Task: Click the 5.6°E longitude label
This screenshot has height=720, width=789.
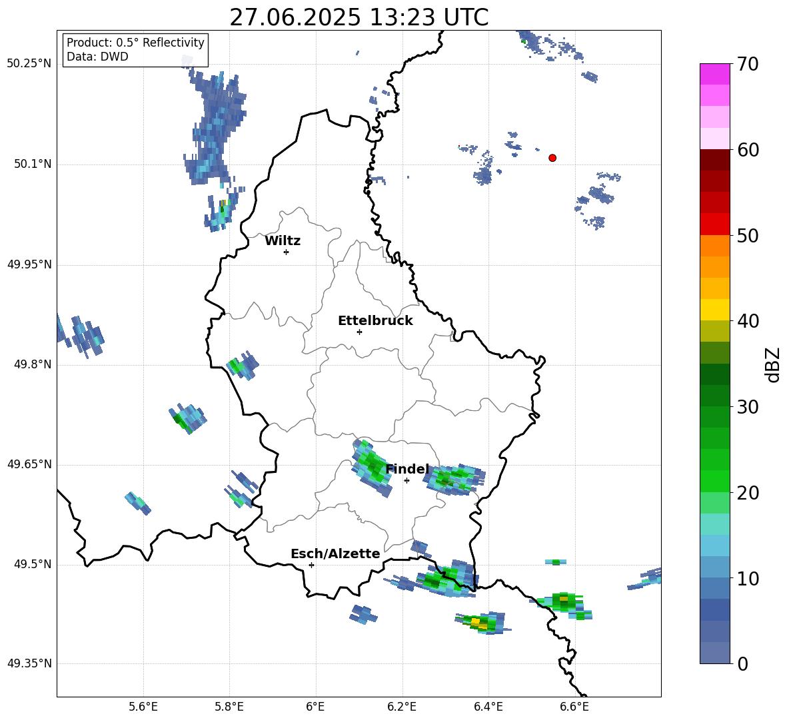Action: 143,707
